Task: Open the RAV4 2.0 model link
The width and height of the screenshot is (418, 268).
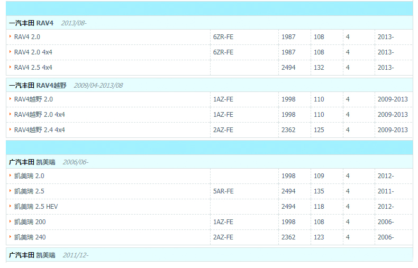Action: pyautogui.click(x=27, y=37)
